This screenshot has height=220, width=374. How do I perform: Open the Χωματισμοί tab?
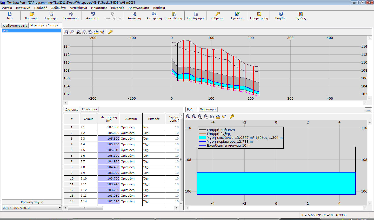tap(208, 109)
